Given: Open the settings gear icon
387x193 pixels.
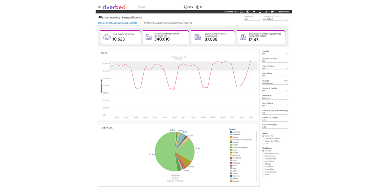Looking at the screenshot, I should [254, 12].
